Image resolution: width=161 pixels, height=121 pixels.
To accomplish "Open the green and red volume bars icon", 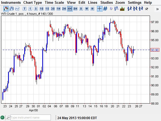I will (x=122, y=9).
